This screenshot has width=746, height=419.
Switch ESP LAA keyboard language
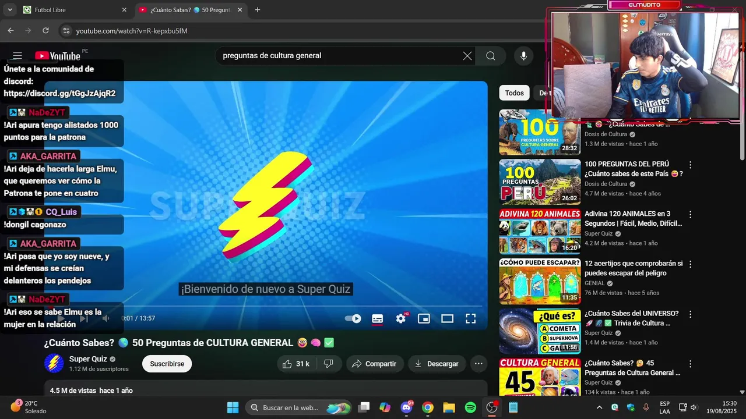(x=664, y=407)
